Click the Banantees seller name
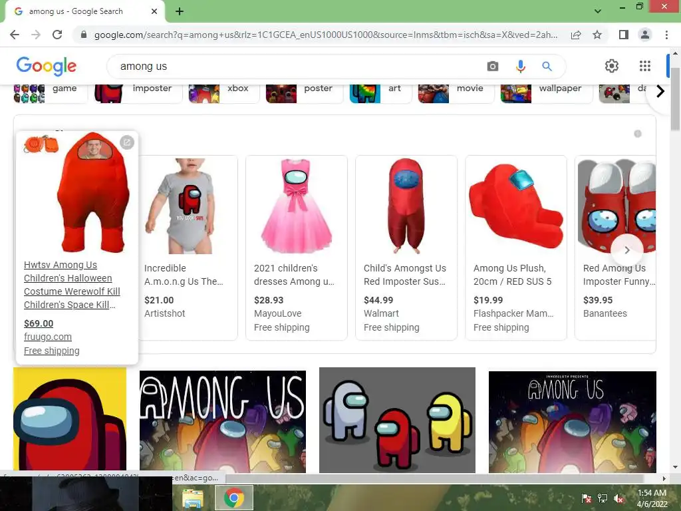Screen dimensions: 681x511 pyautogui.click(x=605, y=314)
